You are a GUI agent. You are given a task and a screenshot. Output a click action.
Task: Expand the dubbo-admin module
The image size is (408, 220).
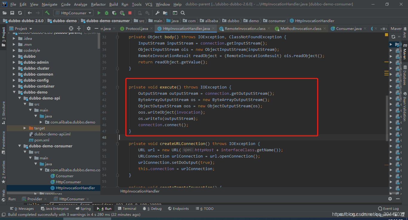[14, 62]
